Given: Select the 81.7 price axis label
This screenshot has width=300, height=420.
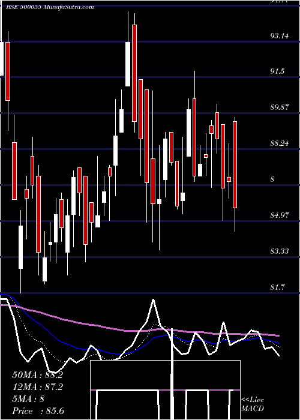Looking at the screenshot, I should tap(277, 287).
